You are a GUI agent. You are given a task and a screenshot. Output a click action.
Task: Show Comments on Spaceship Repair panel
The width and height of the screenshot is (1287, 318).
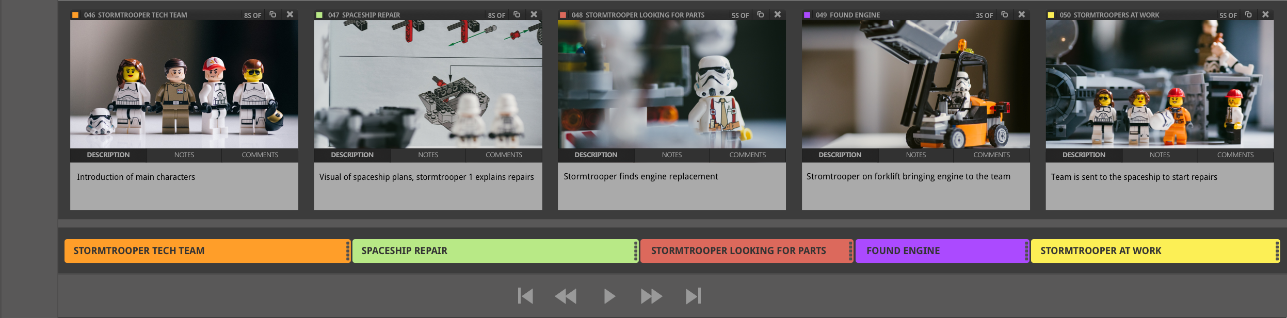[504, 155]
